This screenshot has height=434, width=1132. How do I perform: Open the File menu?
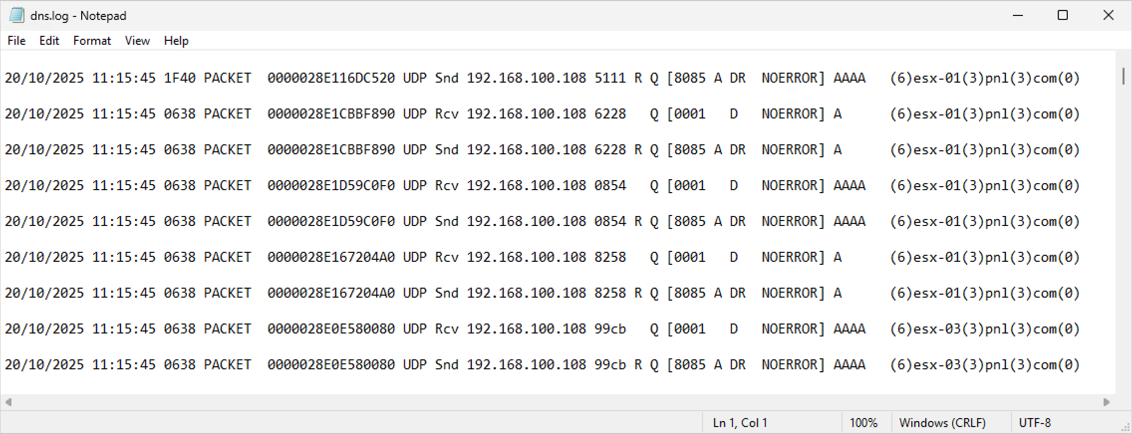(x=16, y=41)
